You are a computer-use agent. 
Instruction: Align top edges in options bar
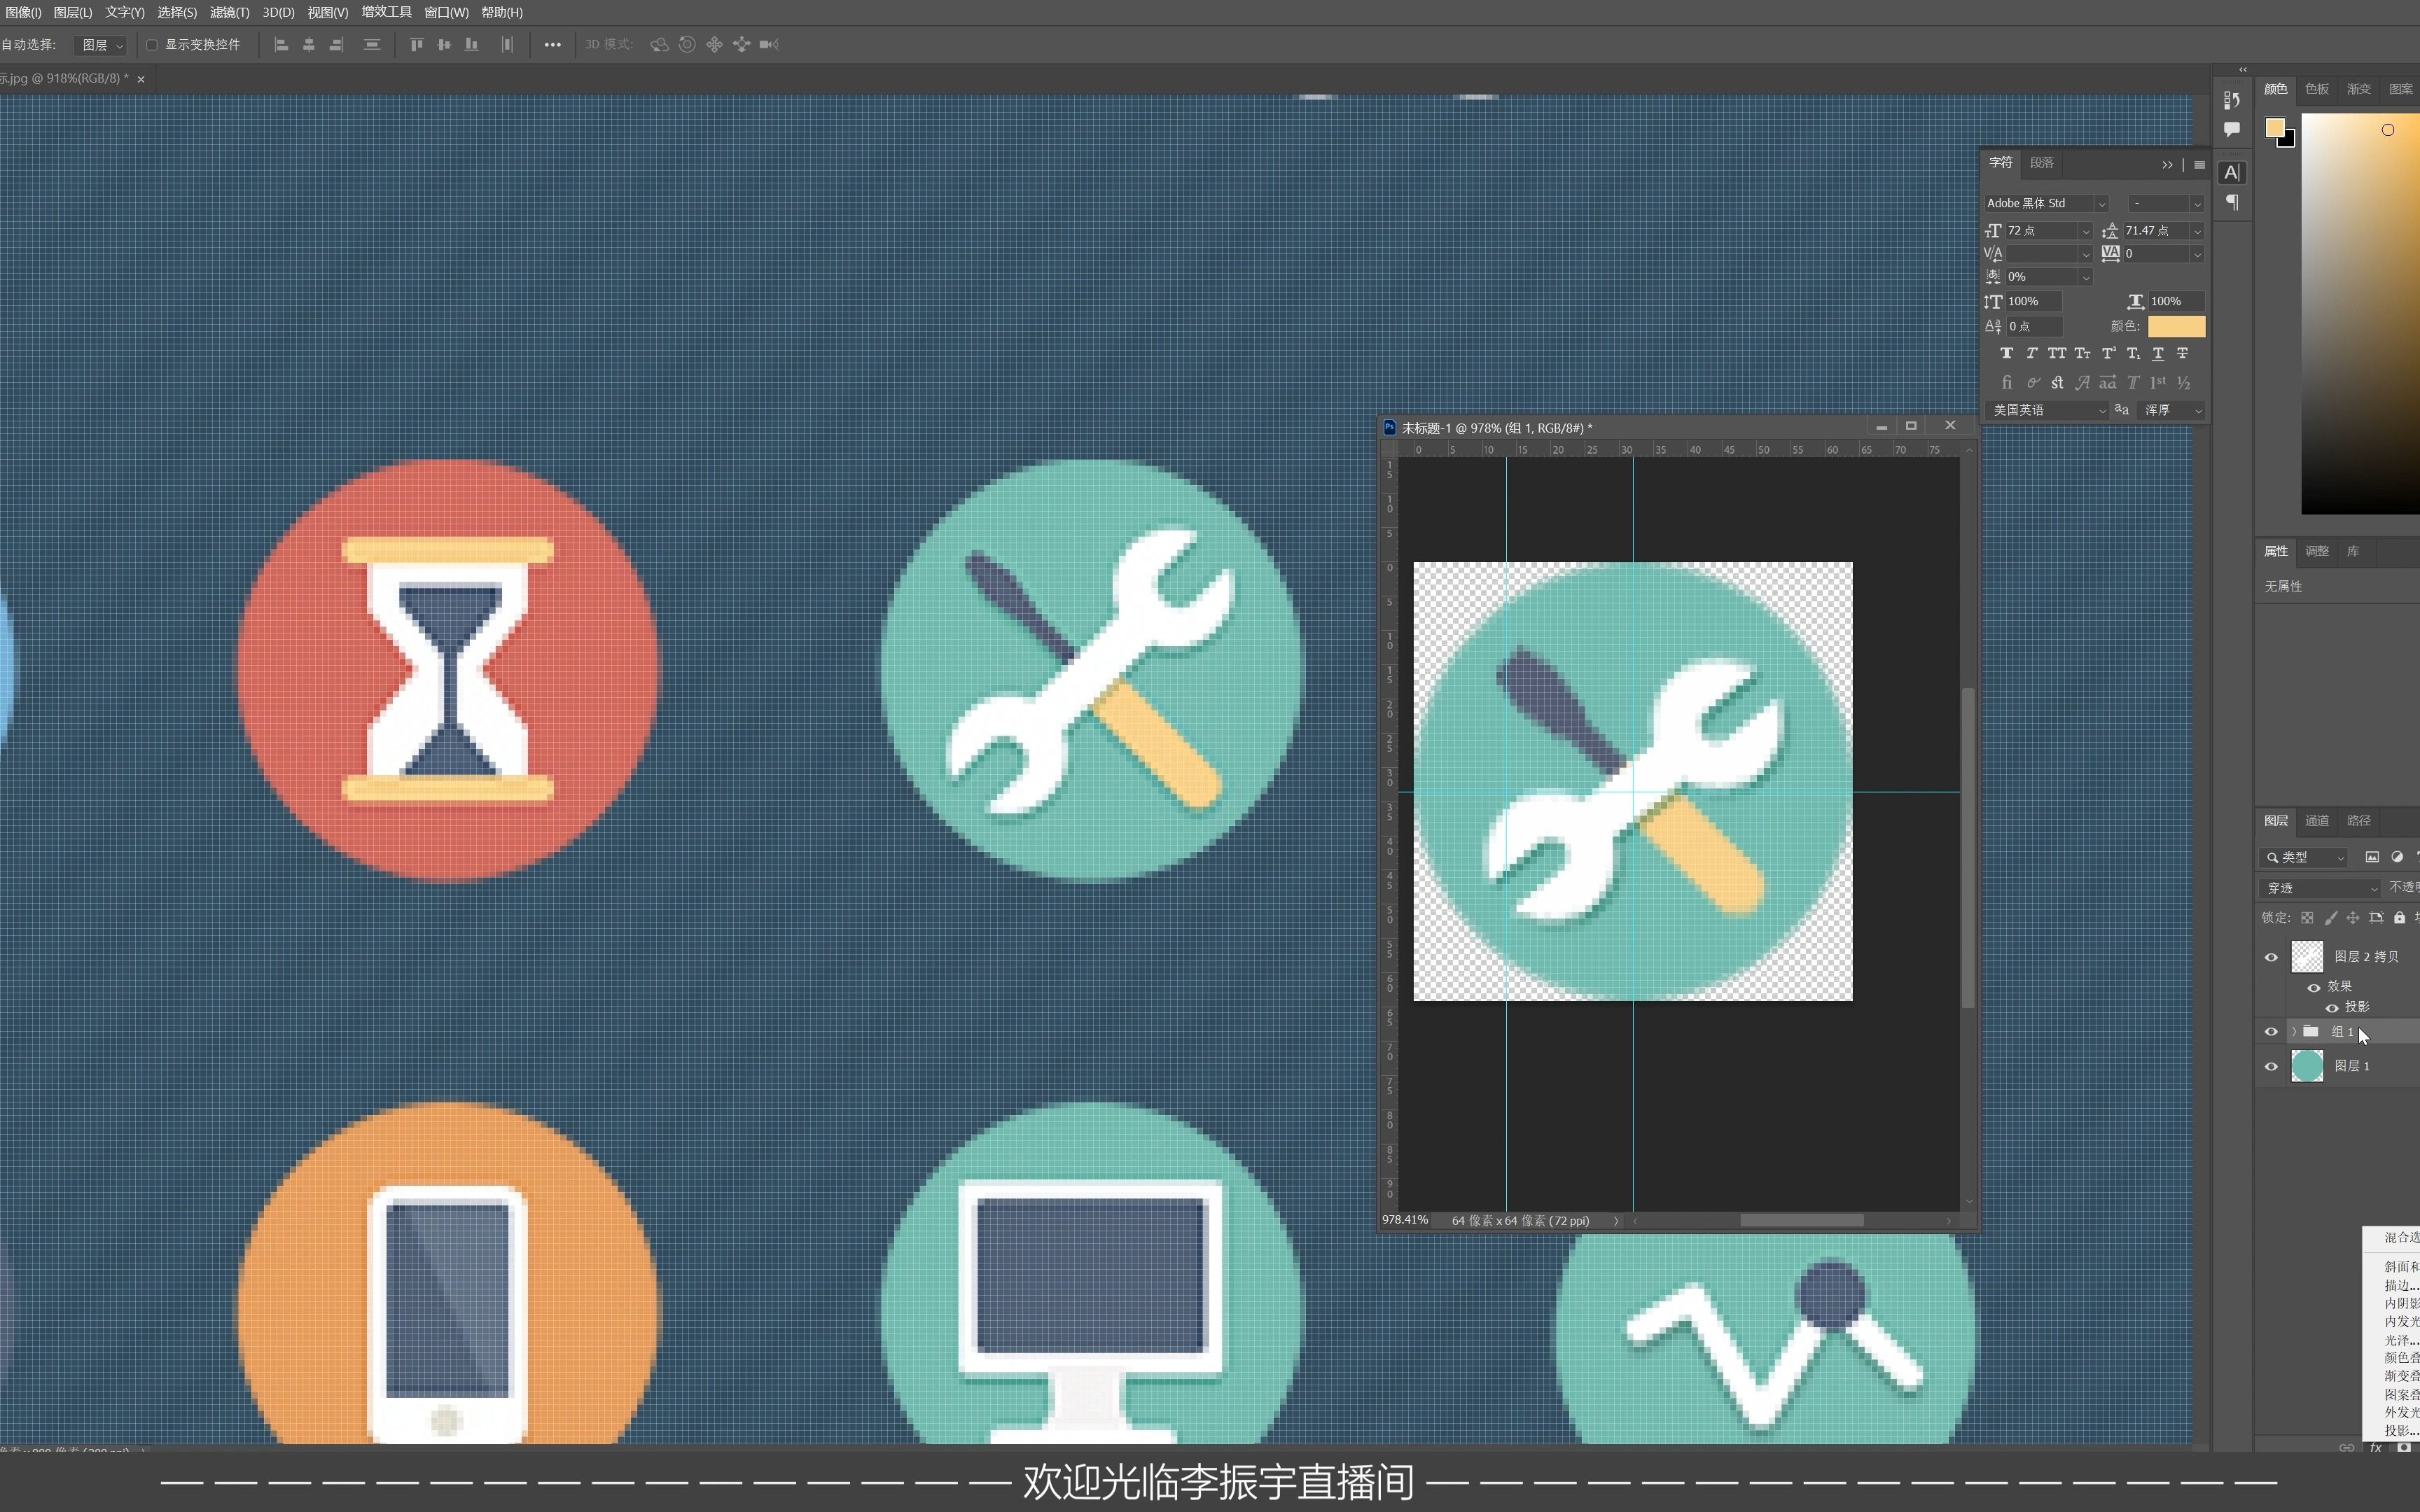416,45
